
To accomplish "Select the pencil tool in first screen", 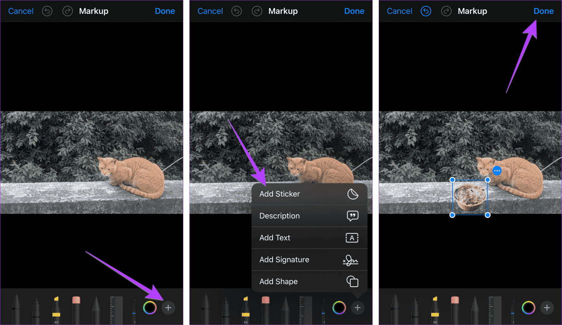I will [96, 310].
